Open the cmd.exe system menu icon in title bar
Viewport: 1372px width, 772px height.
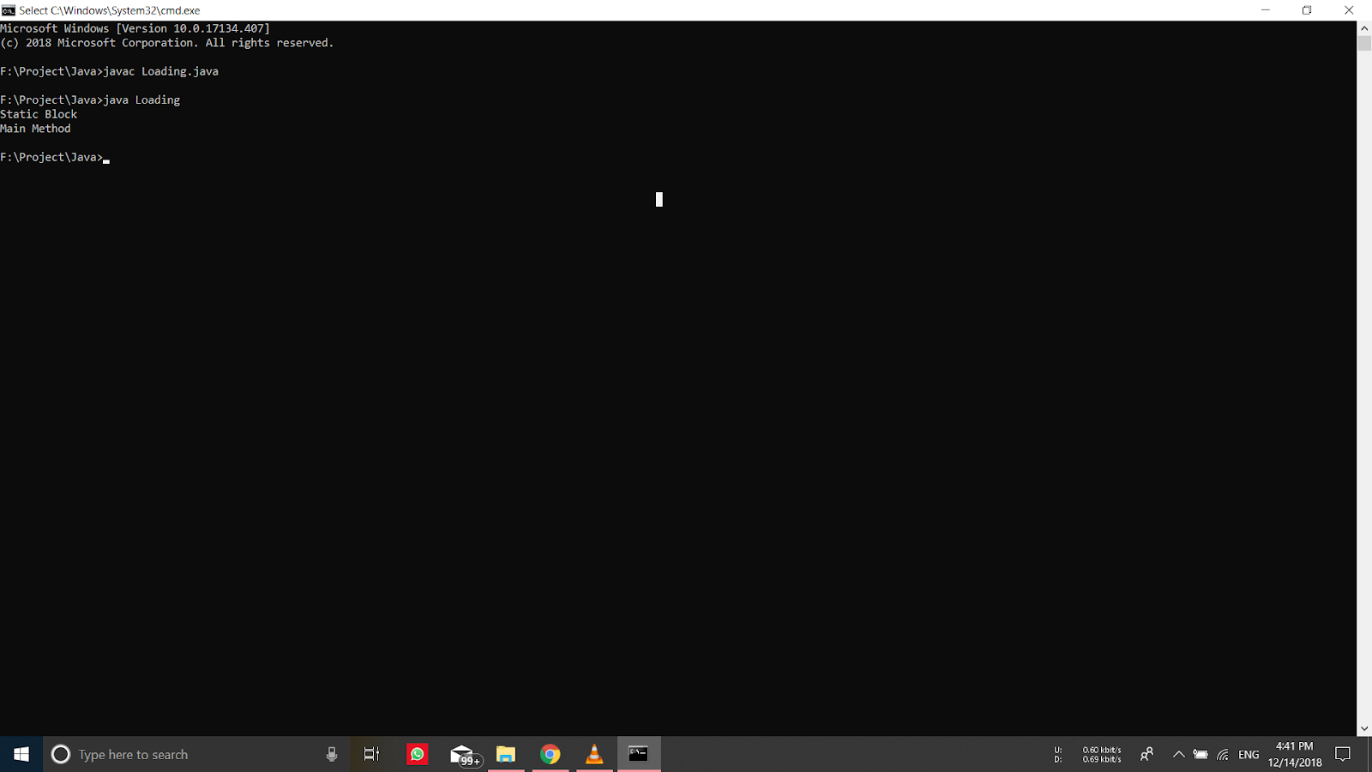[9, 10]
